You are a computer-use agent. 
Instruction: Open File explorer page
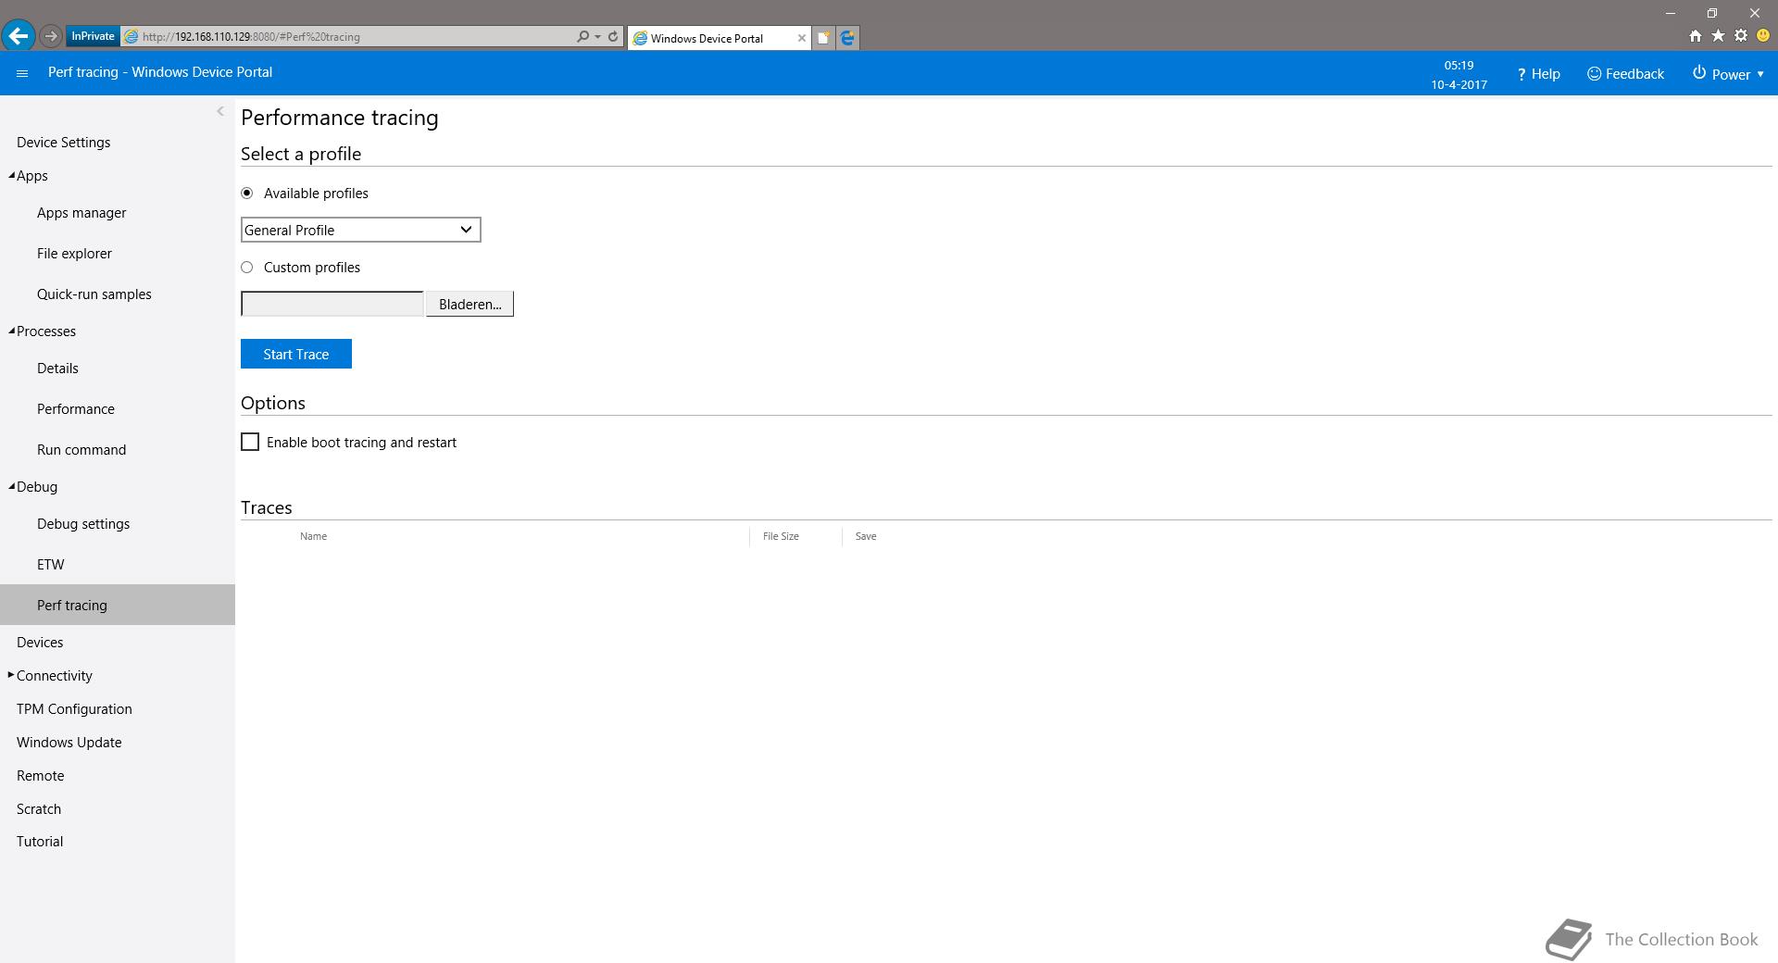[74, 254]
